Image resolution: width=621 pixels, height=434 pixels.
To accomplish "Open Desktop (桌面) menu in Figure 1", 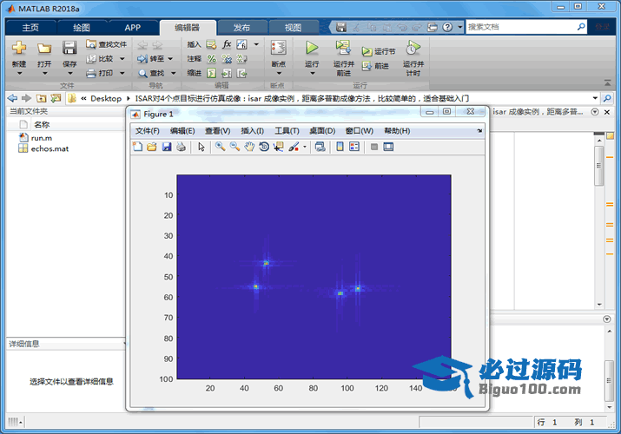I will click(x=322, y=131).
